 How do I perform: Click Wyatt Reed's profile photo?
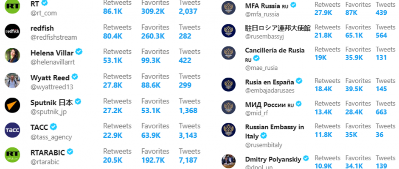pyautogui.click(x=12, y=81)
